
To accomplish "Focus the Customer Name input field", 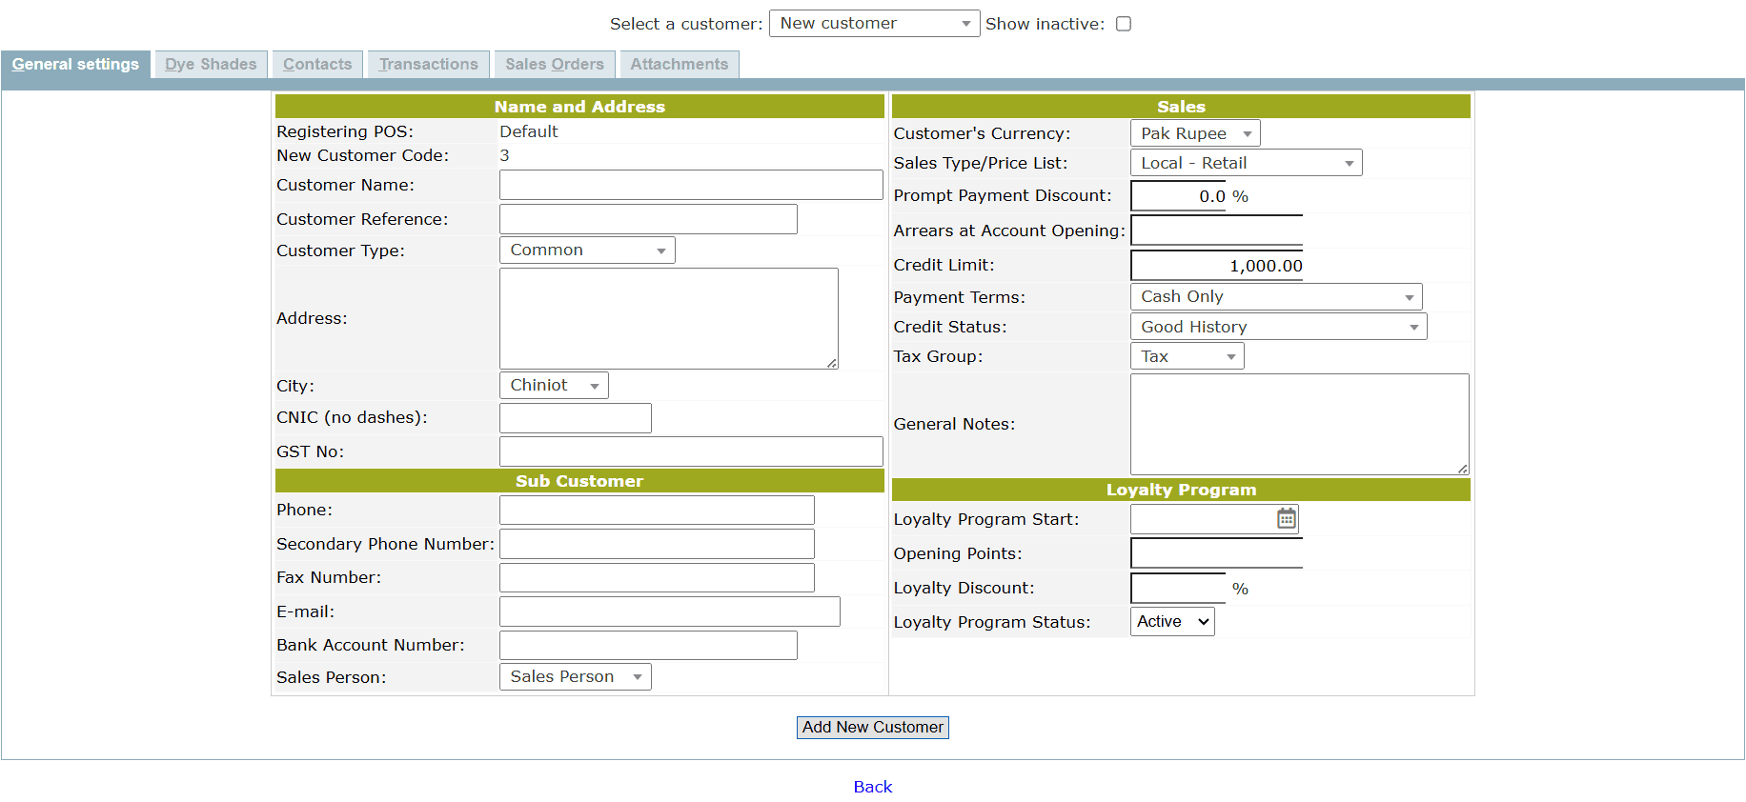I will pos(690,186).
